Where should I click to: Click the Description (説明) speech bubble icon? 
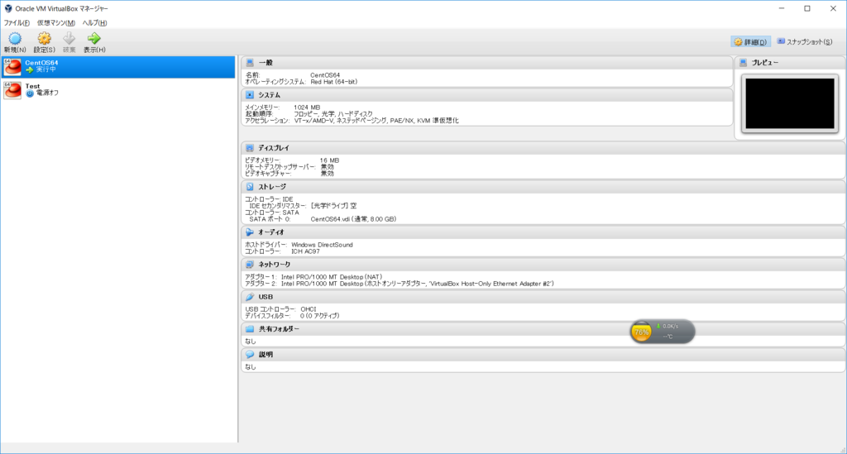(x=250, y=355)
